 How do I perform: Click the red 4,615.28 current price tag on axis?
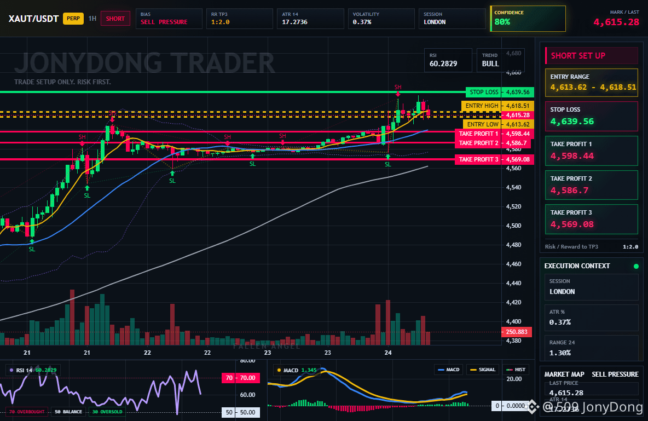pos(517,116)
